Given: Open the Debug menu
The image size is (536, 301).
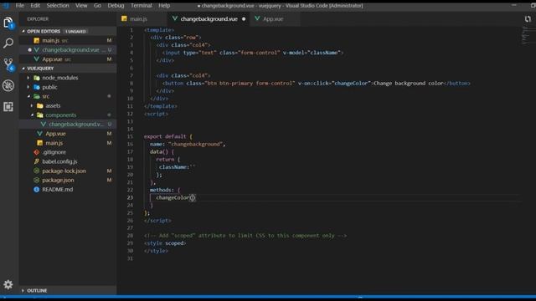Looking at the screenshot, I should pos(116,6).
